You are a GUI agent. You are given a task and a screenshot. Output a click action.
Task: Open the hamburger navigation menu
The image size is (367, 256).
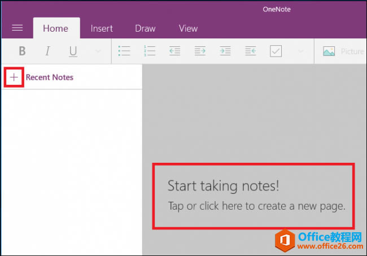click(18, 28)
